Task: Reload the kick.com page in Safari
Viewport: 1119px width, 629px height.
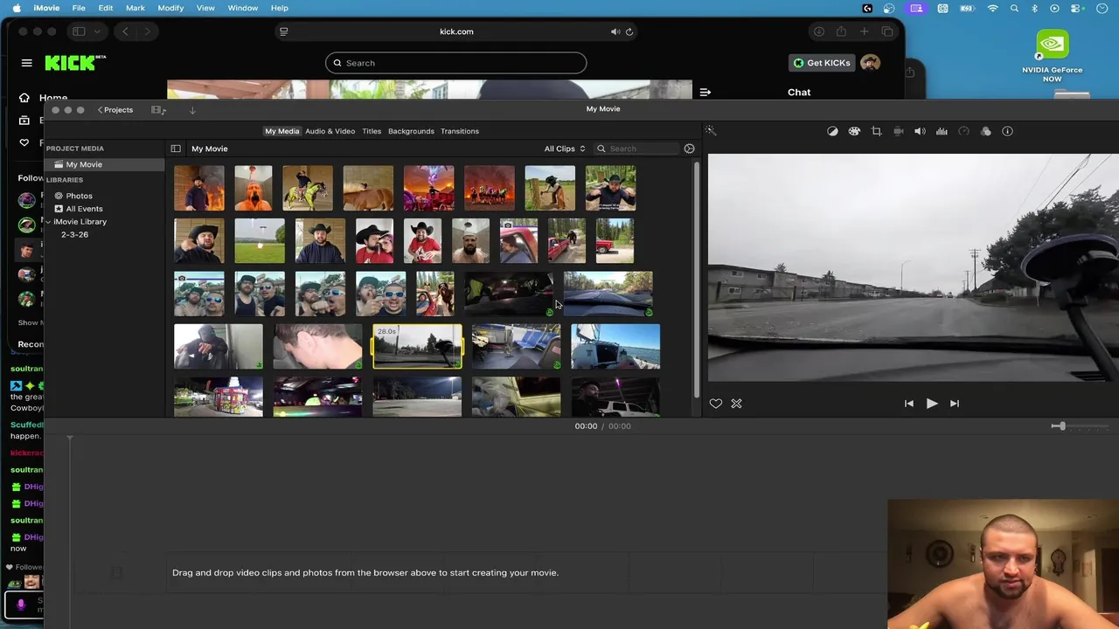Action: (x=629, y=31)
